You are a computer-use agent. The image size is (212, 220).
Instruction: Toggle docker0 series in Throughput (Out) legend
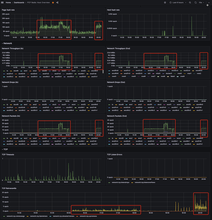(x=169, y=73)
